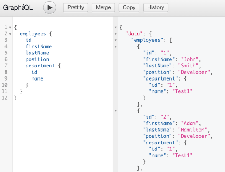Collapse the "employees" array fold arrow
This screenshot has width=225, height=172.
116,40
